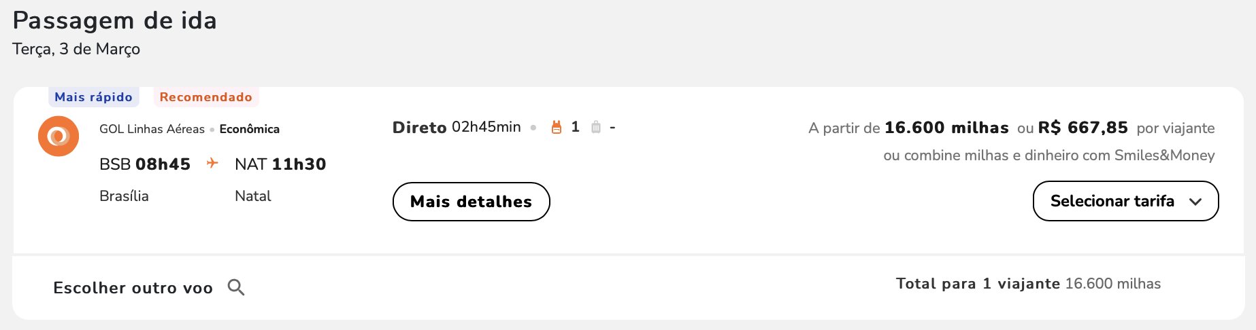Click the NAT 11h30 arrival time
This screenshot has width=1256, height=330.
pos(280,164)
